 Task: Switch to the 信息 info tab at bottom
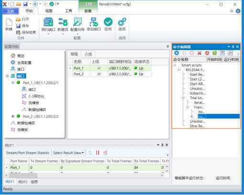[x=34, y=182]
